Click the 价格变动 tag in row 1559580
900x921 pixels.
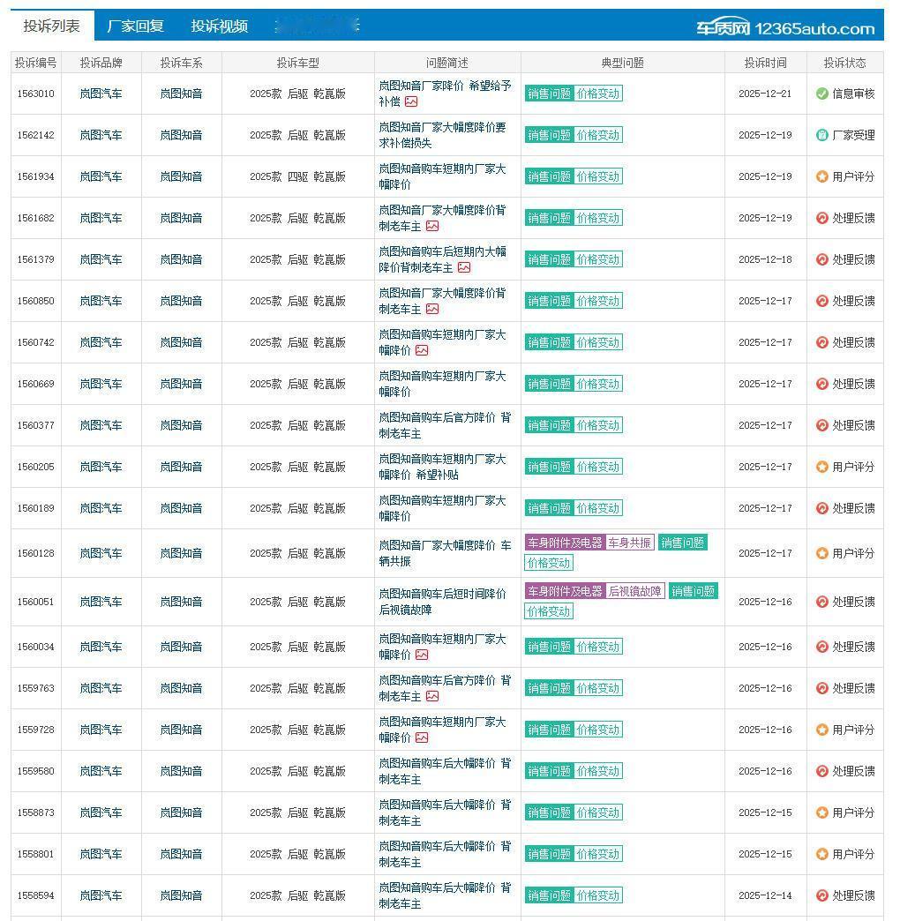pyautogui.click(x=598, y=771)
